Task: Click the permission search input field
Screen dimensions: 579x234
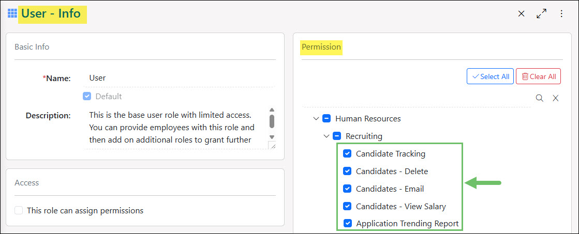Action: click(417, 98)
